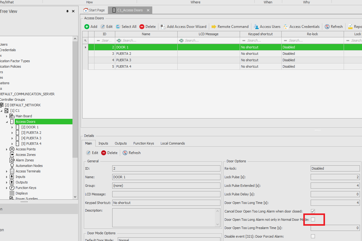This screenshot has height=241, width=362.
Task: Click the LCD Message search filter
Action: 209,40
